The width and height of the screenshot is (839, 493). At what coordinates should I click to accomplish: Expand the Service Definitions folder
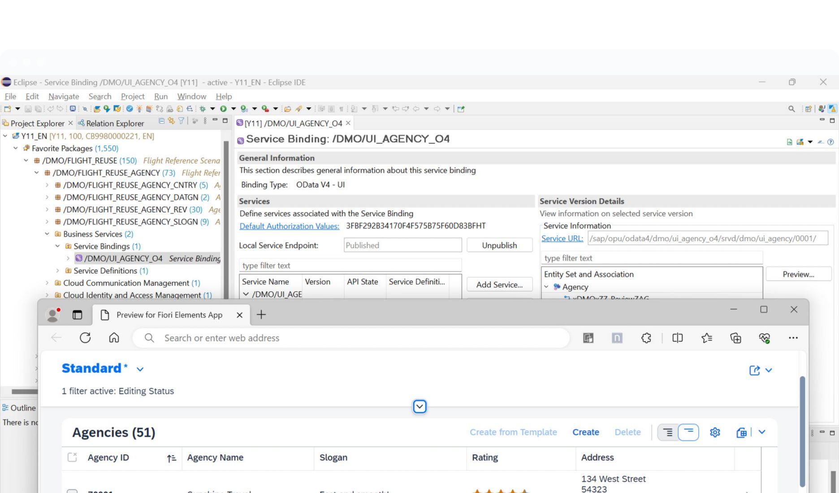(x=57, y=271)
